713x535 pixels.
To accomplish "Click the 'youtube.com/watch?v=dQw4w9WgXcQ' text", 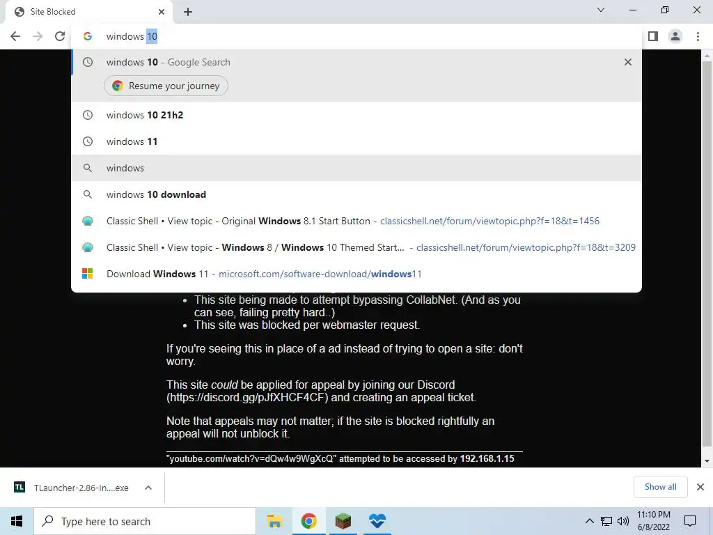I will tap(252, 458).
